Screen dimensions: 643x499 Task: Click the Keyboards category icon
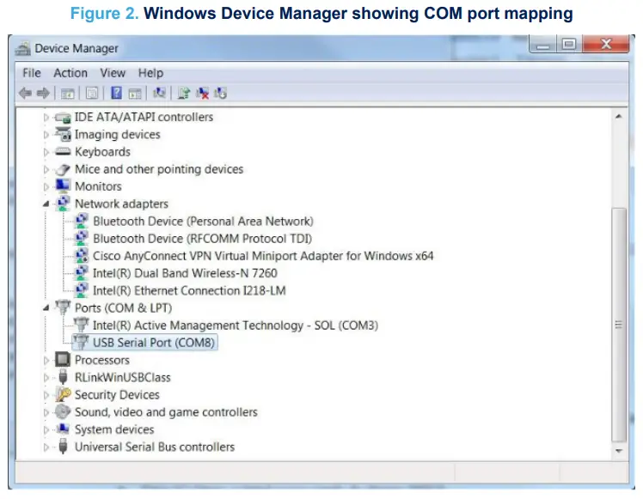63,151
